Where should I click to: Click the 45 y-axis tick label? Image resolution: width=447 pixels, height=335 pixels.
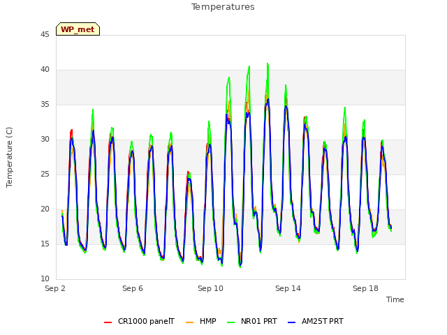pyautogui.click(x=45, y=34)
